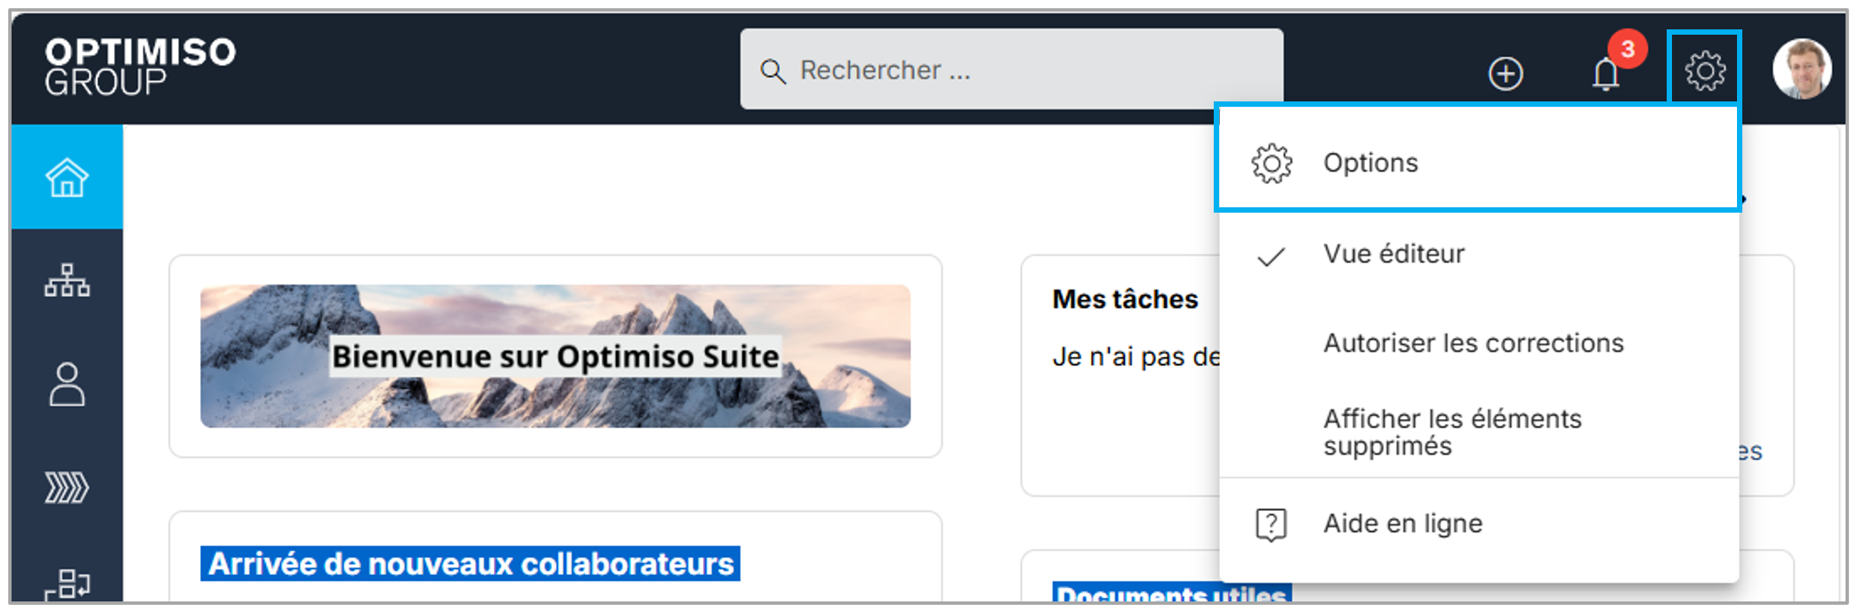Click the Optimiso Group logo

(x=140, y=67)
